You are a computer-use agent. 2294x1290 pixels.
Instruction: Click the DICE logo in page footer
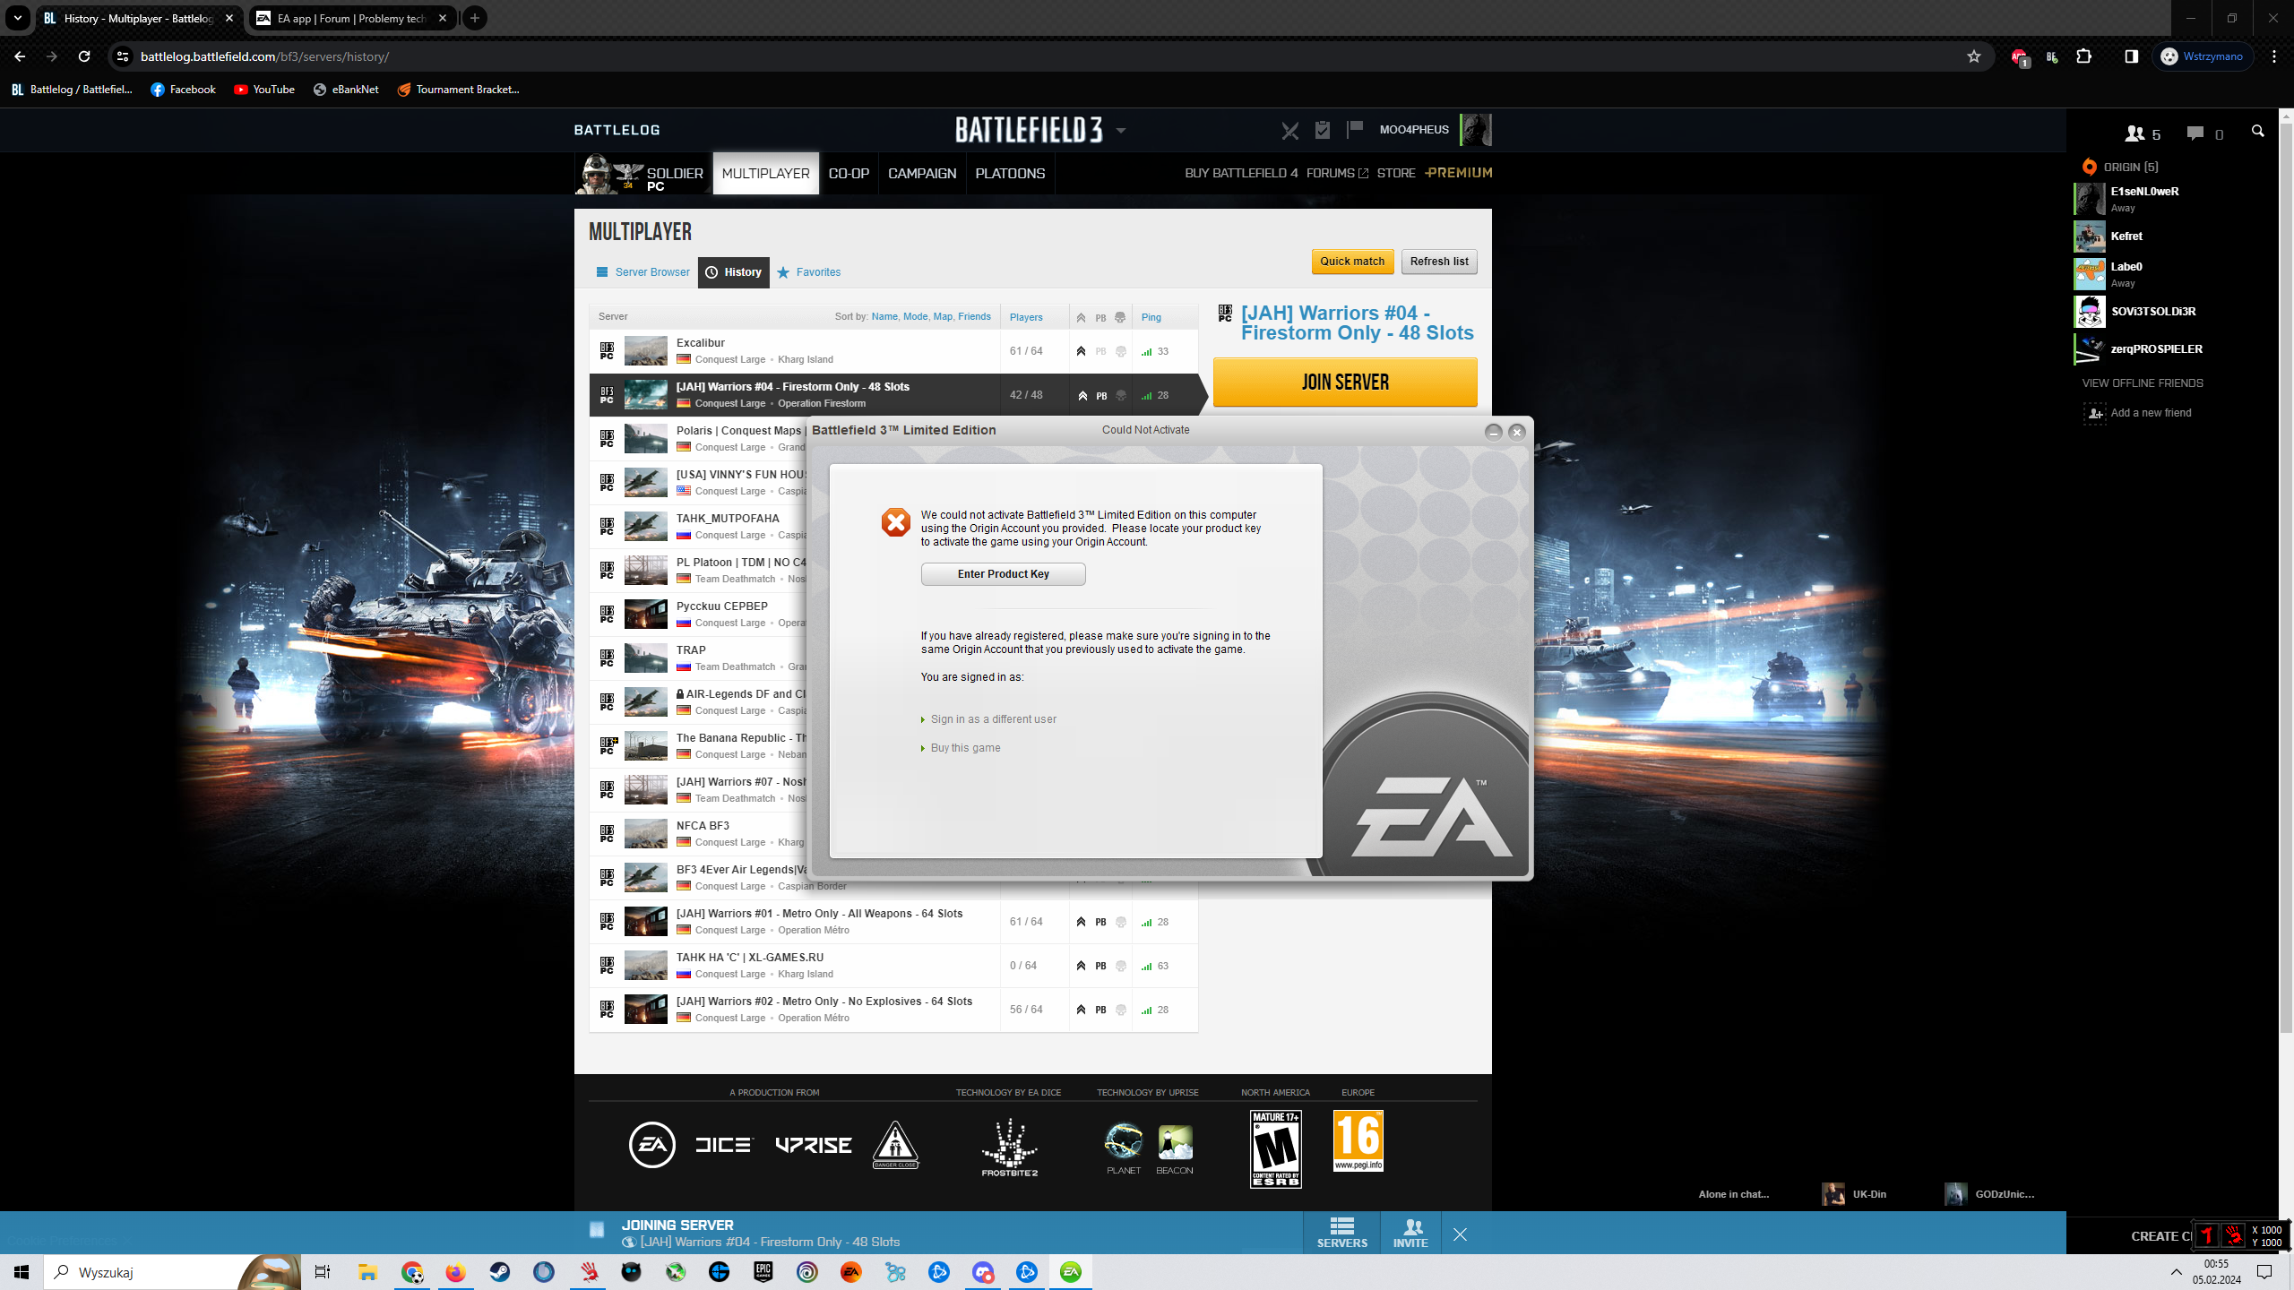[x=724, y=1145]
